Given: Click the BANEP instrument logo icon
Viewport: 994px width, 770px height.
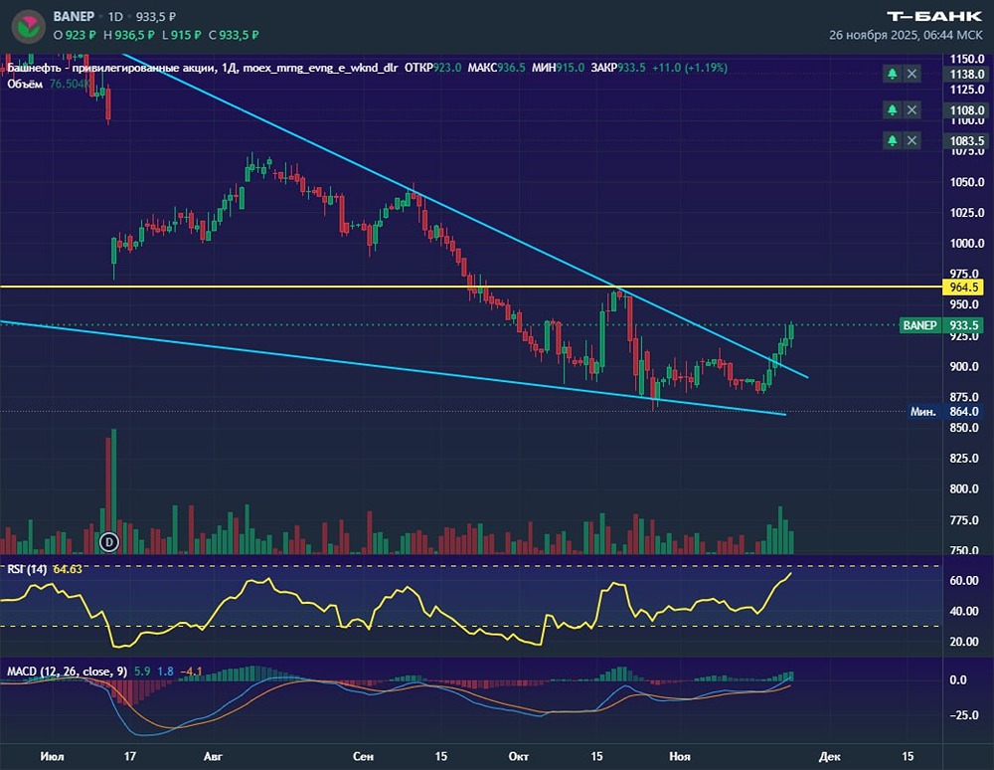Looking at the screenshot, I should [28, 26].
